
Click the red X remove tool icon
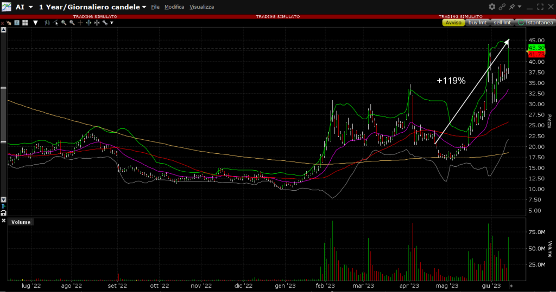(x=3, y=23)
